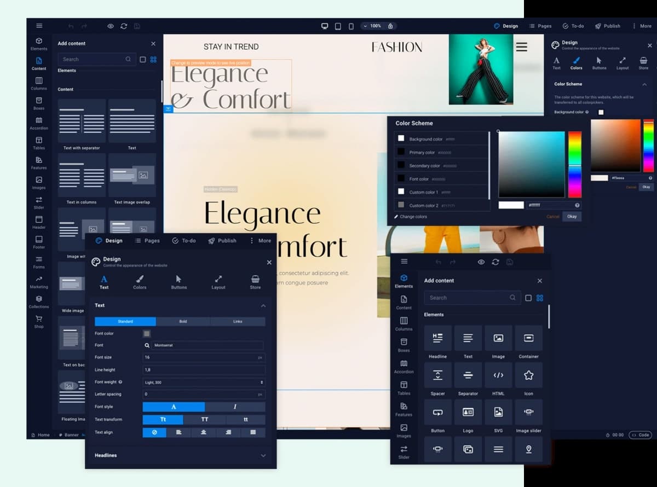Click Cancel in the Color Scheme popup
Screen dimensions: 657x487
(x=553, y=217)
